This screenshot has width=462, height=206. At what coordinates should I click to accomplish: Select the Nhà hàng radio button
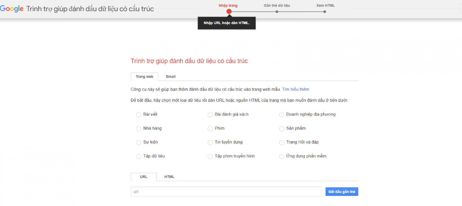coord(139,129)
